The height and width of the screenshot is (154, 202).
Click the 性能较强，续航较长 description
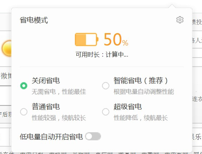[x=59, y=118]
